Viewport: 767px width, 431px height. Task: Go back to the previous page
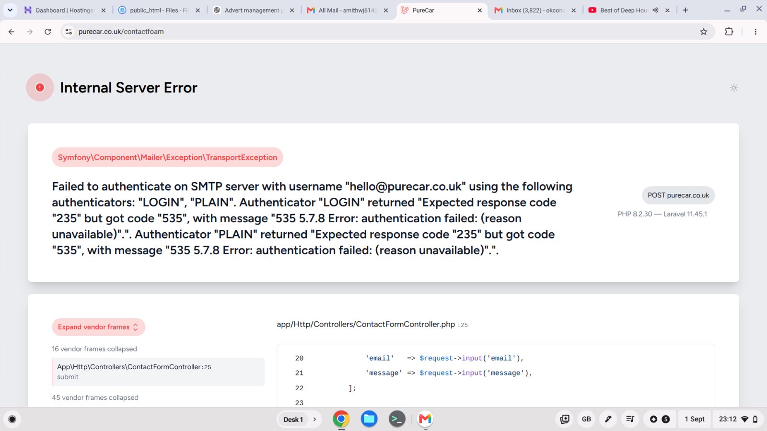coord(12,32)
